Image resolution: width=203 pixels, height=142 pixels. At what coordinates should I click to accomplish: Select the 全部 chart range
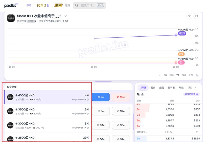(191, 75)
